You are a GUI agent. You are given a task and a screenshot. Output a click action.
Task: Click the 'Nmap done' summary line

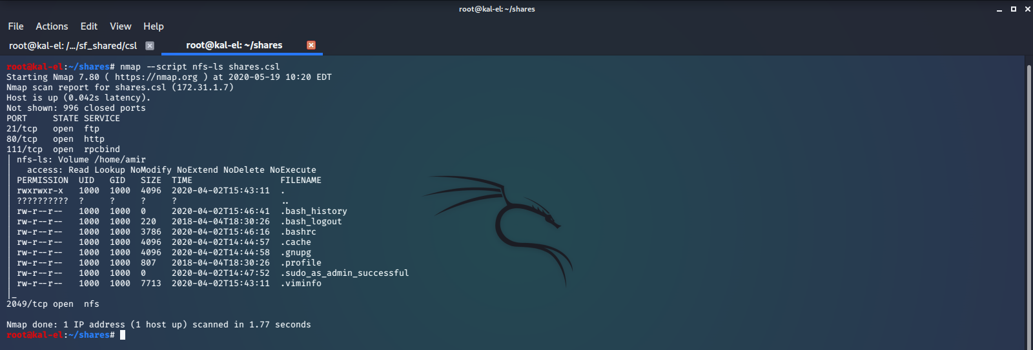coord(159,325)
